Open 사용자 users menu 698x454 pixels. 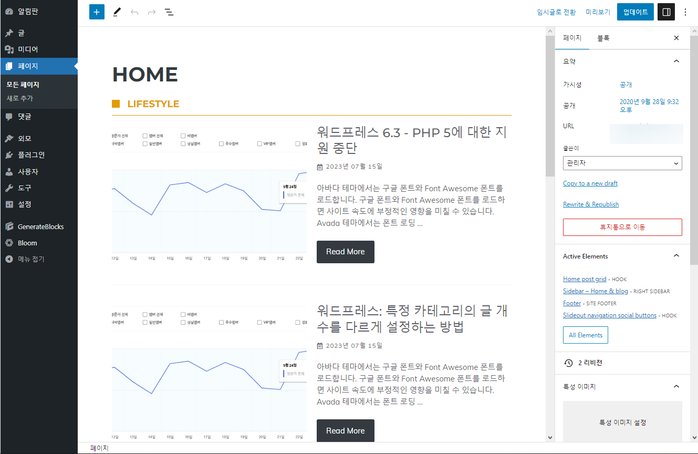point(39,172)
